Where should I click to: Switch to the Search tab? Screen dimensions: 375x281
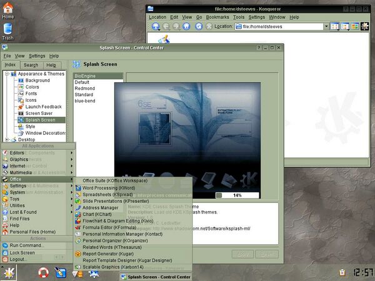(x=31, y=65)
